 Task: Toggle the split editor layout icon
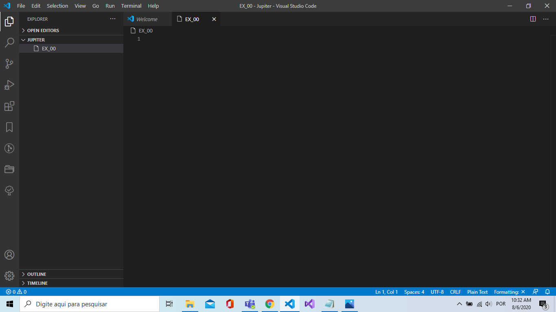point(533,19)
